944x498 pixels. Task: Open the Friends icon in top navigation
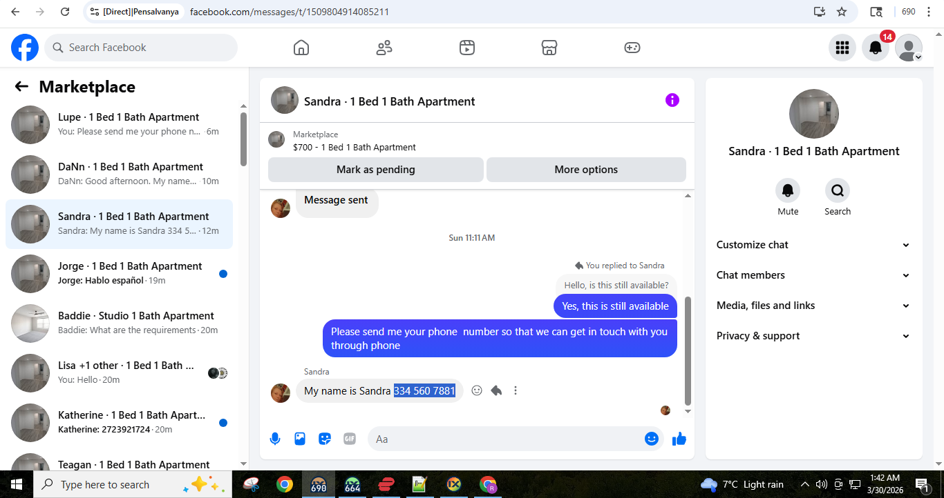(384, 48)
